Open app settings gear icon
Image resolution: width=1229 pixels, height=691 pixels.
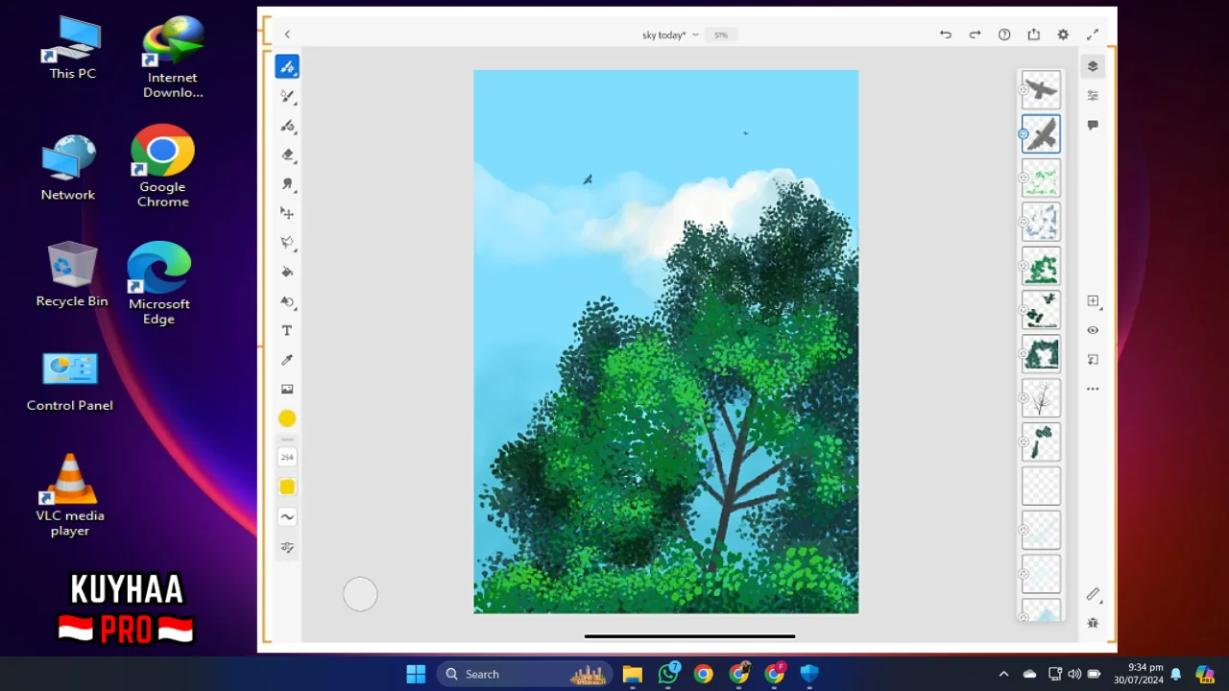point(1063,35)
